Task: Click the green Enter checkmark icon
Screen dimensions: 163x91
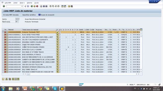Action: (4, 6)
